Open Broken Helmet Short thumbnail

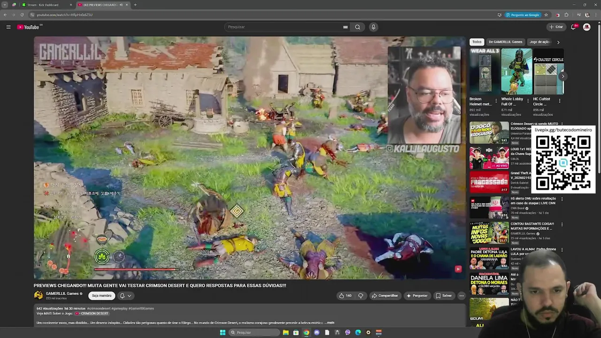(x=484, y=71)
